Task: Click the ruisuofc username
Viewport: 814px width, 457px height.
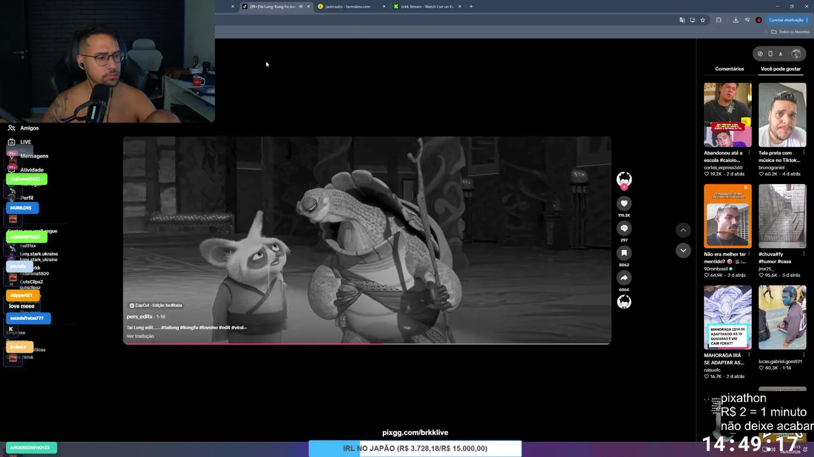Action: pyautogui.click(x=713, y=369)
